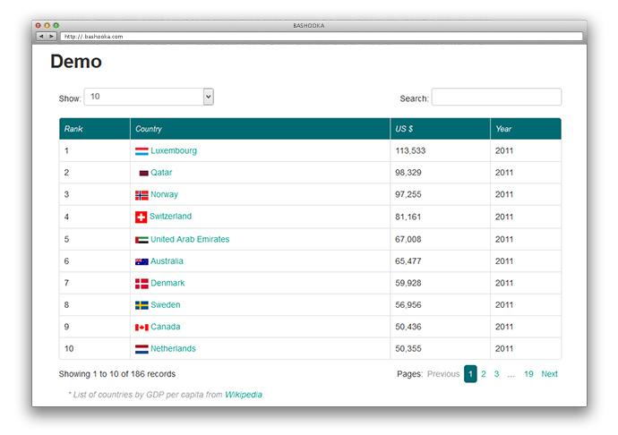
Task: Click the Search input field
Action: coord(496,97)
